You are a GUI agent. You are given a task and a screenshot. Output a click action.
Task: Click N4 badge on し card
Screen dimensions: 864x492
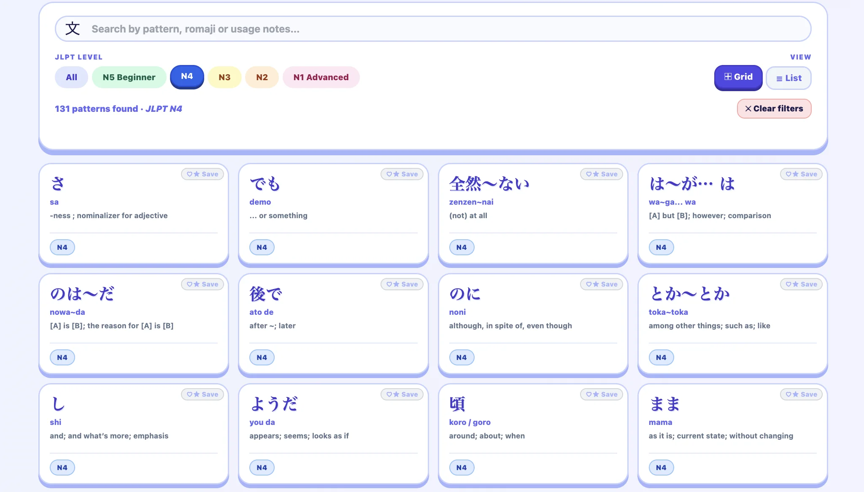pos(62,468)
